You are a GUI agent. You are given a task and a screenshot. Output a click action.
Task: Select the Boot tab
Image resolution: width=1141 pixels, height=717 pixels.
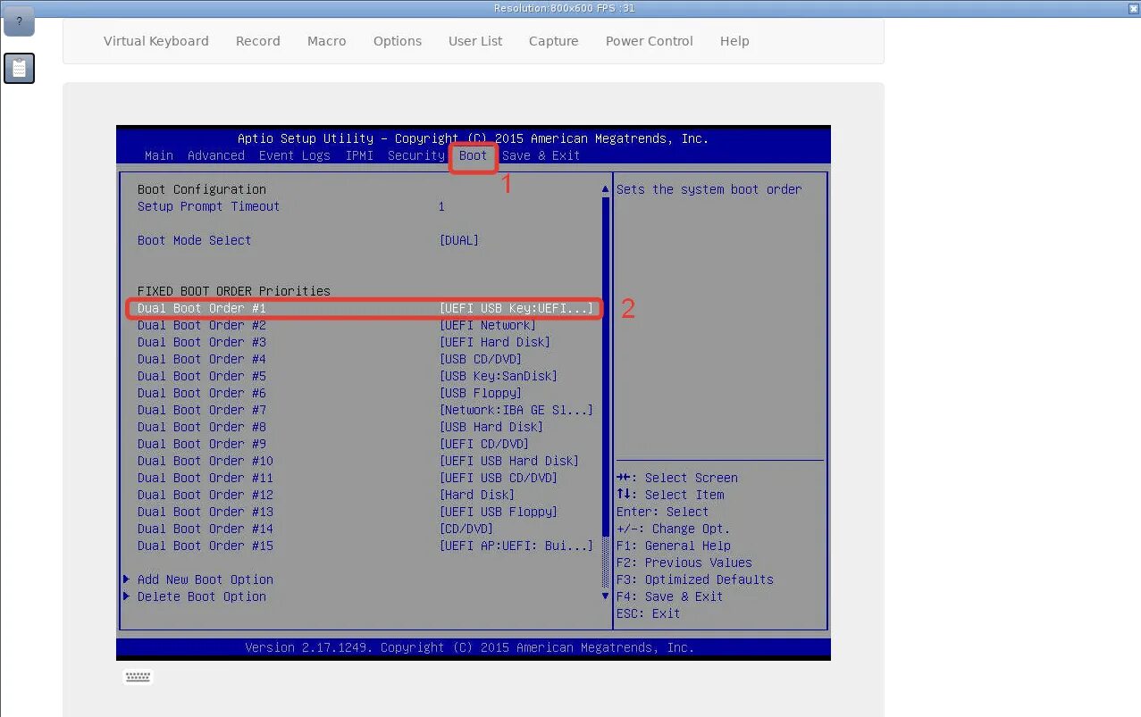click(x=474, y=155)
